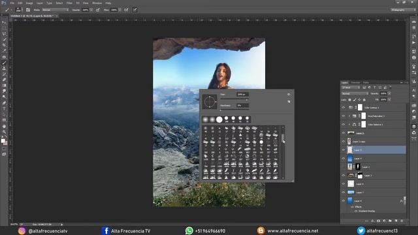Select the Pen tool

pyautogui.click(x=4, y=103)
